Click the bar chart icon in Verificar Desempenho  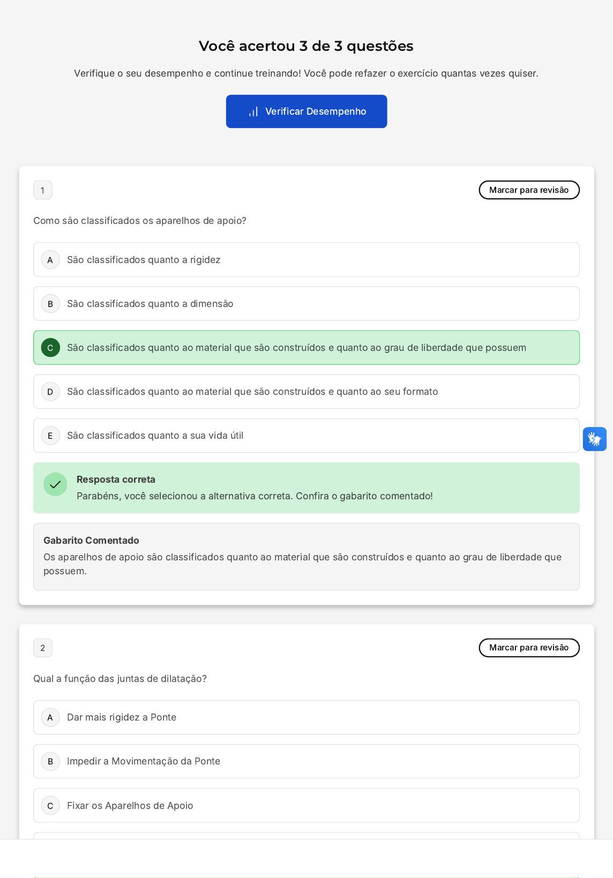253,111
